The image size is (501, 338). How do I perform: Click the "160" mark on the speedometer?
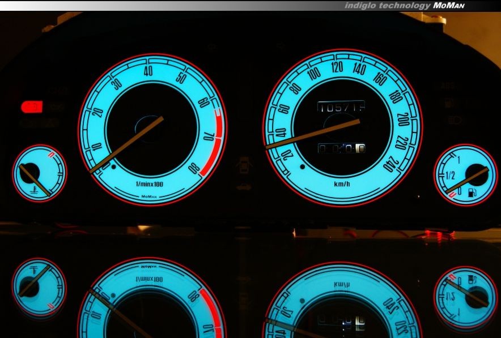pos(380,79)
